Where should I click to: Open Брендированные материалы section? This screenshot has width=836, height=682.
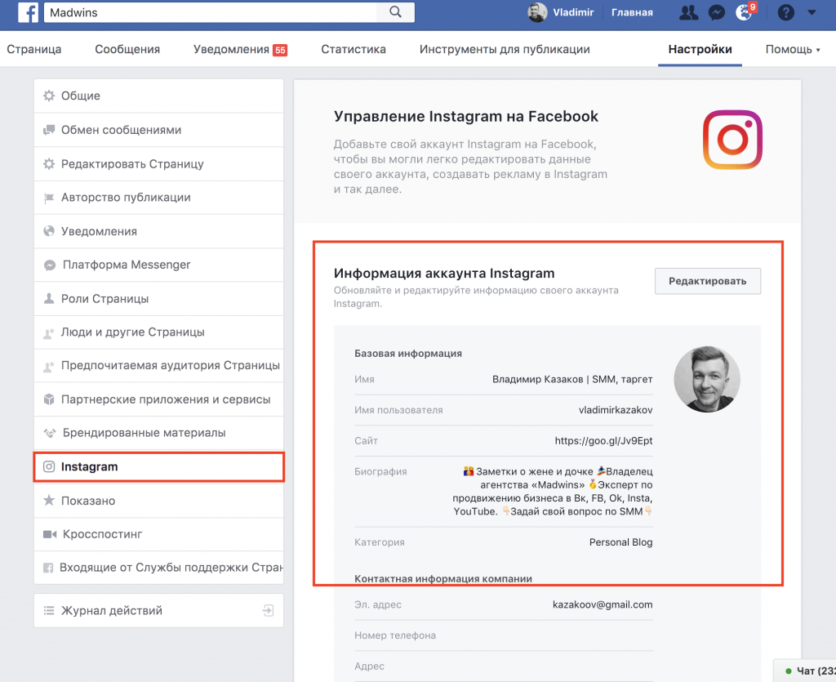[x=159, y=433]
